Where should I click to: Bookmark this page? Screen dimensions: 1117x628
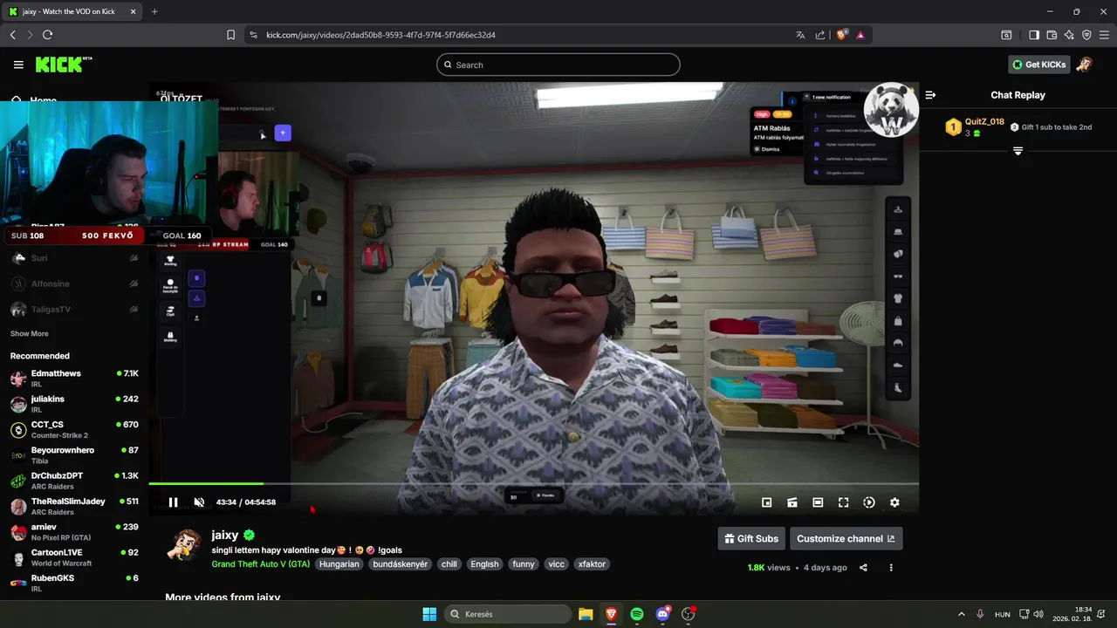pyautogui.click(x=231, y=35)
